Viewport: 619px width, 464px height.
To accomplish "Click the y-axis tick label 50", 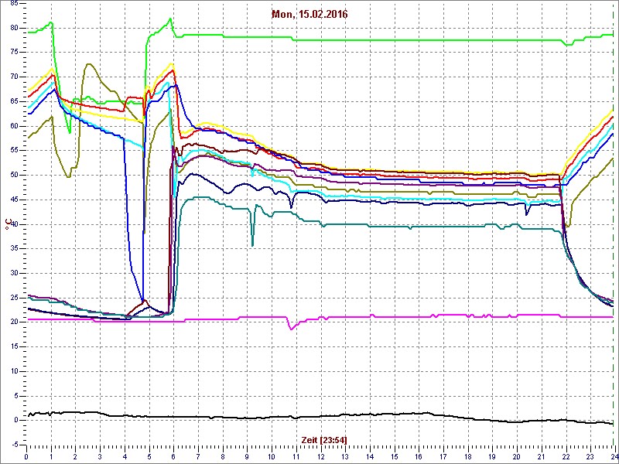I will (13, 175).
